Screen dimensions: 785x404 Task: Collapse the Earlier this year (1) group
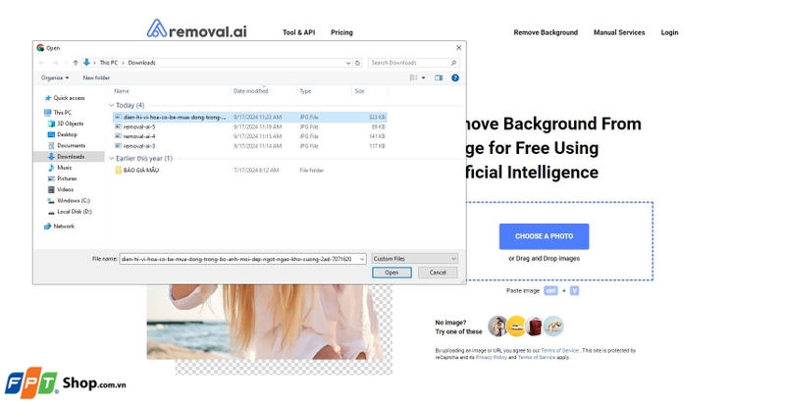[111, 159]
